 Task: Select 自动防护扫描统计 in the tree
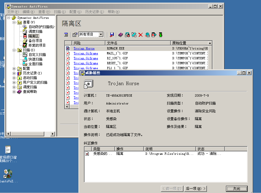(42, 27)
